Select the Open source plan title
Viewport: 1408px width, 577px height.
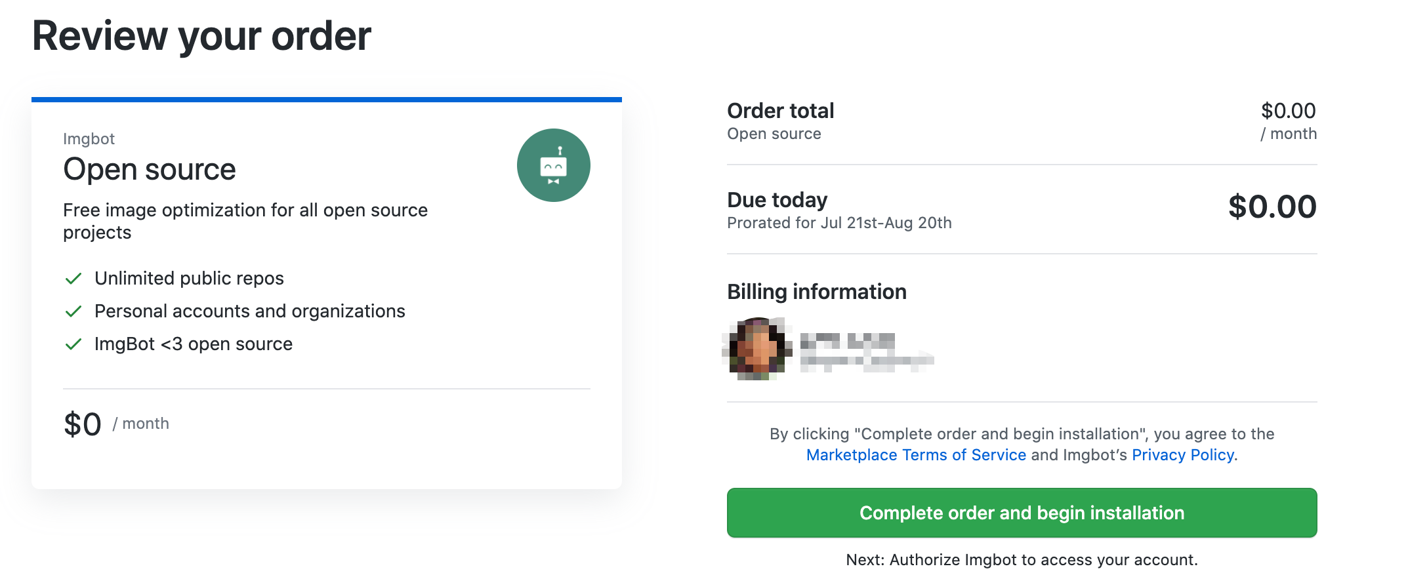pos(150,169)
